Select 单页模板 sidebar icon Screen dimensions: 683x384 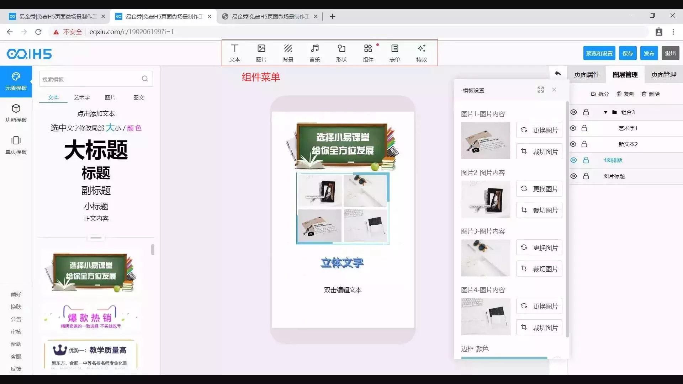[16, 145]
